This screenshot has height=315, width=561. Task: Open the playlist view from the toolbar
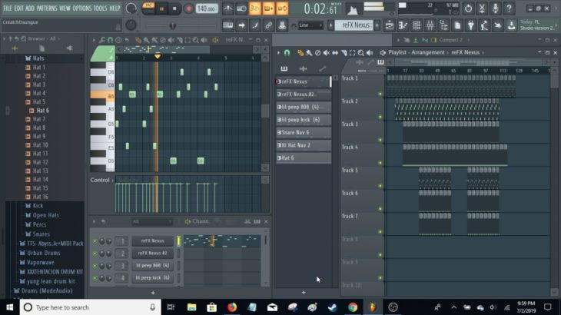(390, 25)
